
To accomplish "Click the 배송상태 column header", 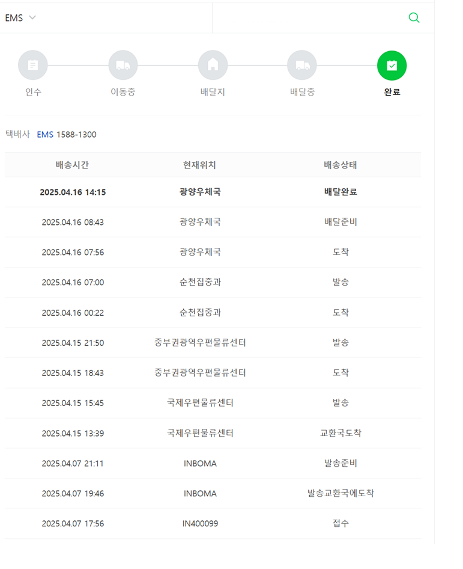I will (340, 165).
